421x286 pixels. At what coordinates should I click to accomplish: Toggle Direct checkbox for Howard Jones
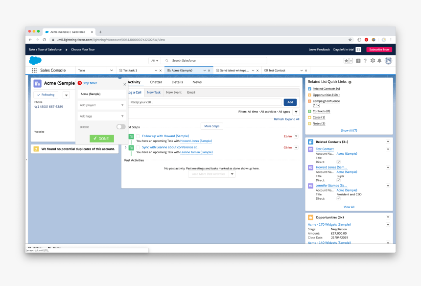click(339, 180)
